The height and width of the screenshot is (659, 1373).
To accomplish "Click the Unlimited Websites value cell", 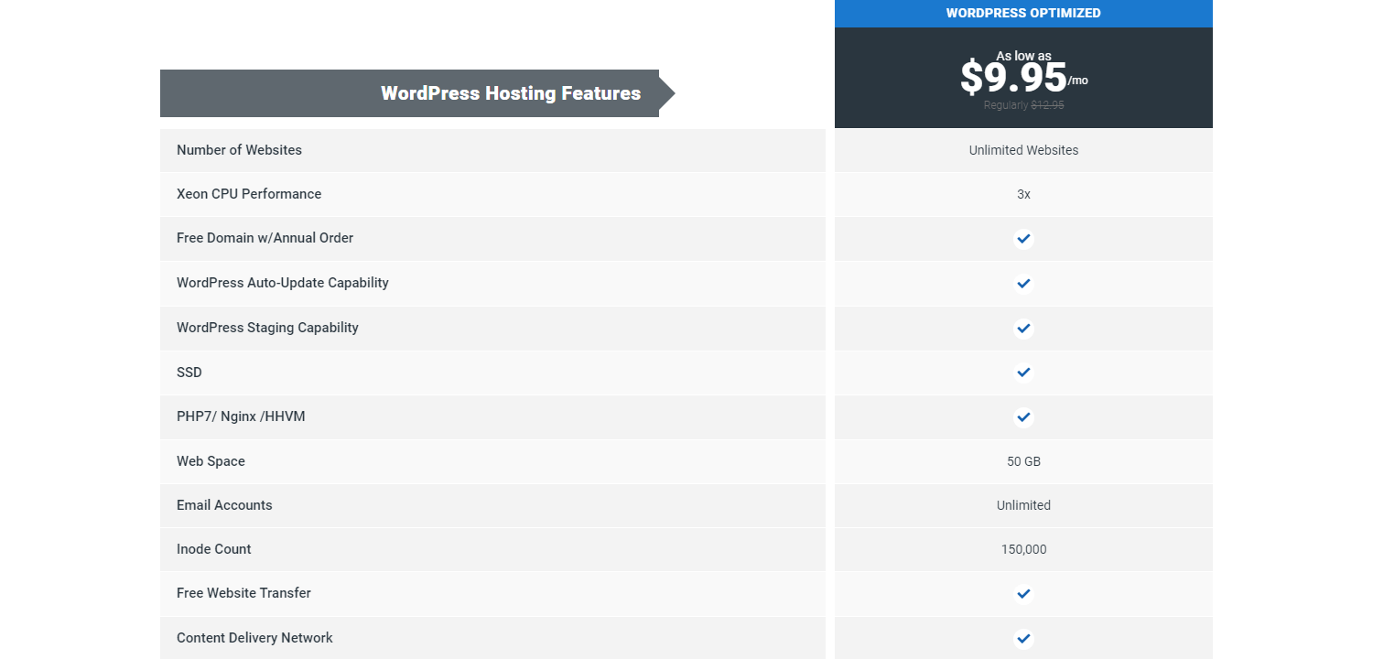I will (1023, 150).
